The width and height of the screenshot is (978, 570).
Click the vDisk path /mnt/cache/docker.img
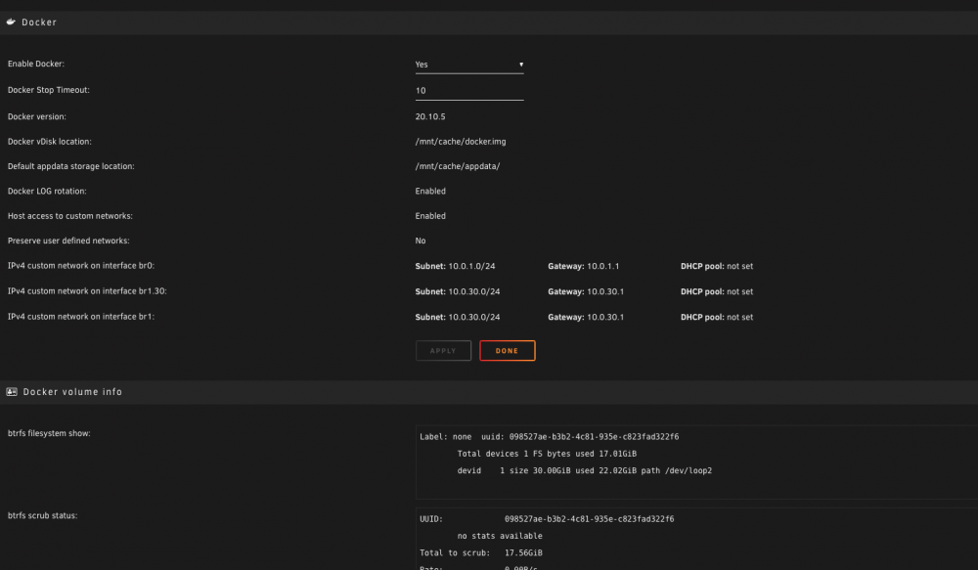(x=461, y=142)
